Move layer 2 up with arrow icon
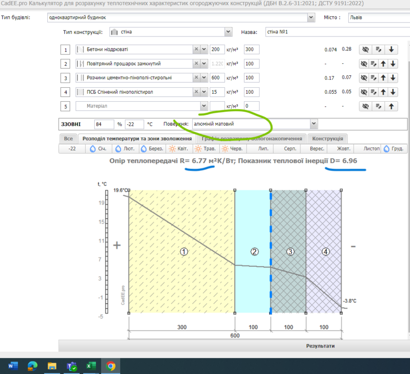Viewport: 410px width, 374px height. point(383,64)
